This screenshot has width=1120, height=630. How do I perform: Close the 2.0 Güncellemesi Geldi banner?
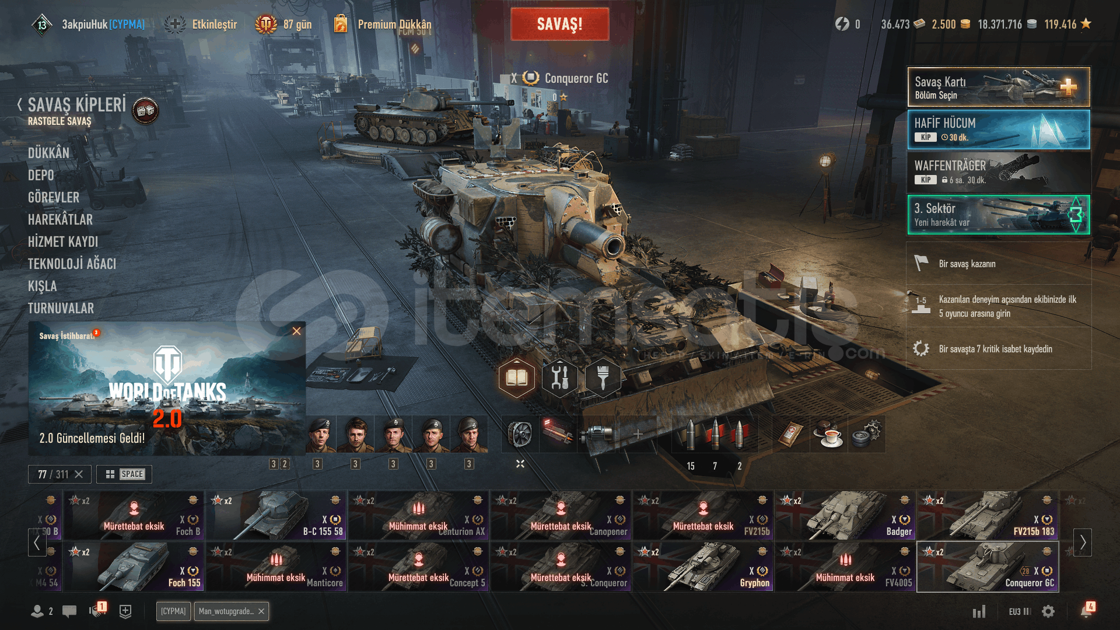296,331
